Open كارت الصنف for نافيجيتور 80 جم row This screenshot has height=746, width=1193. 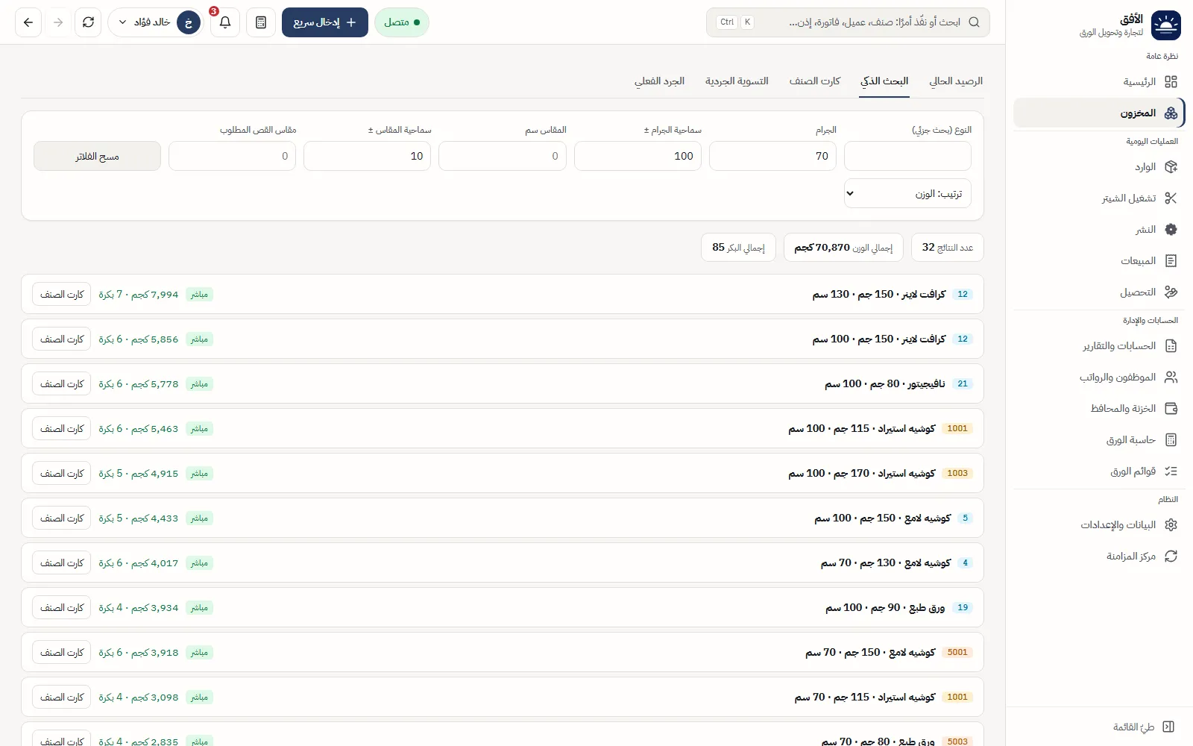pos(62,383)
